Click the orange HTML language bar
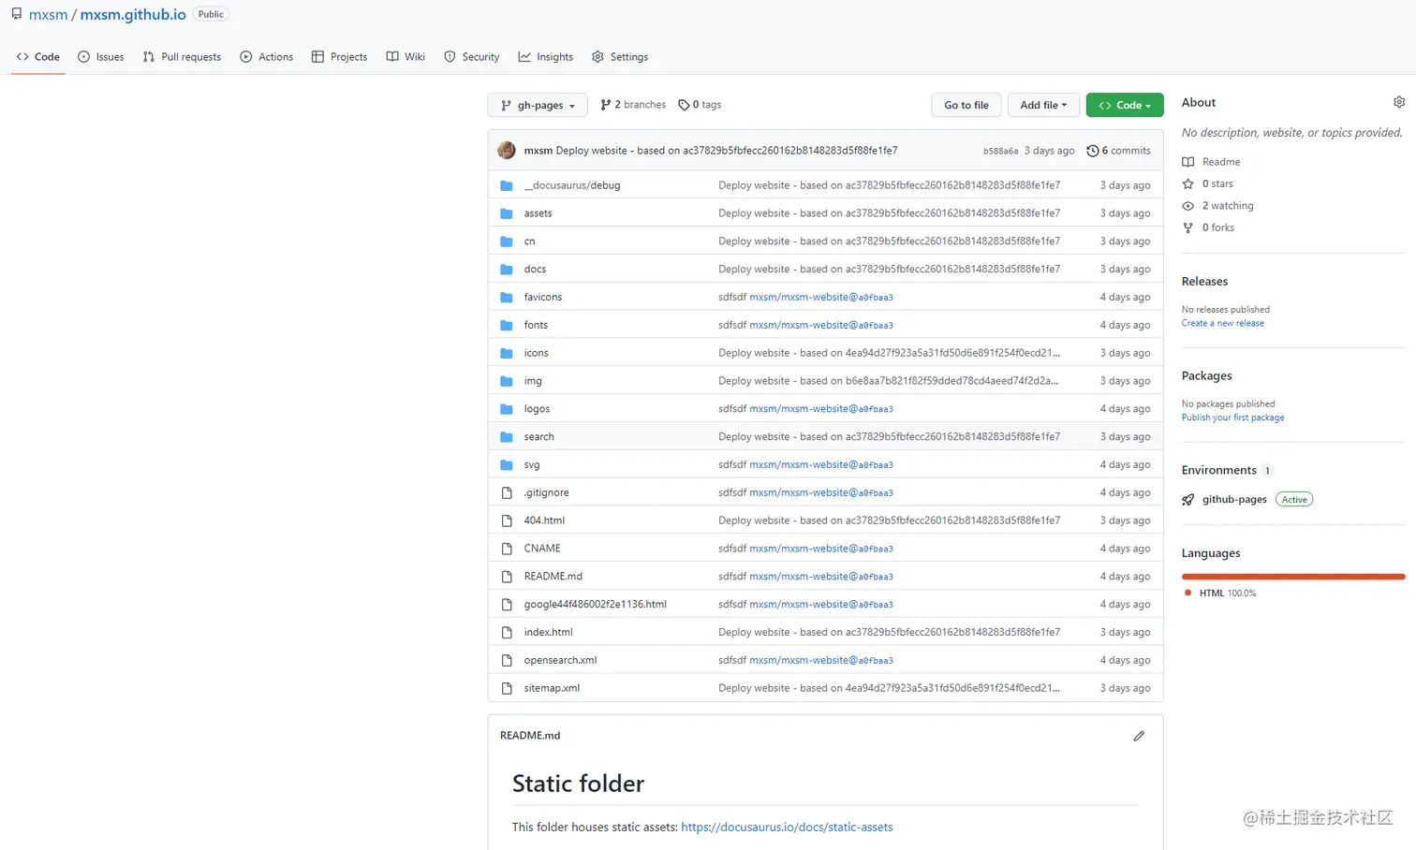Viewport: 1416px width, 850px height. (1293, 577)
